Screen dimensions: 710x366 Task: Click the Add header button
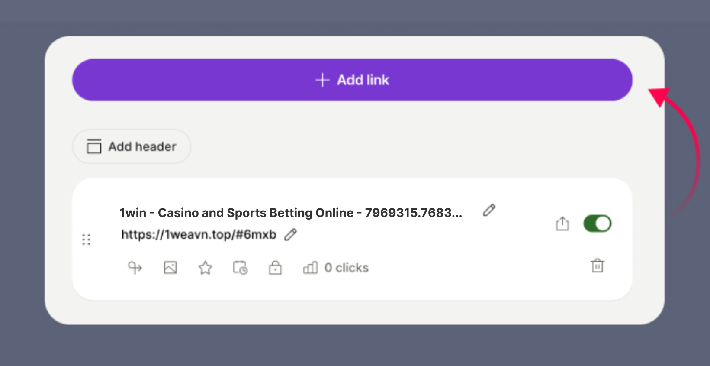[132, 146]
